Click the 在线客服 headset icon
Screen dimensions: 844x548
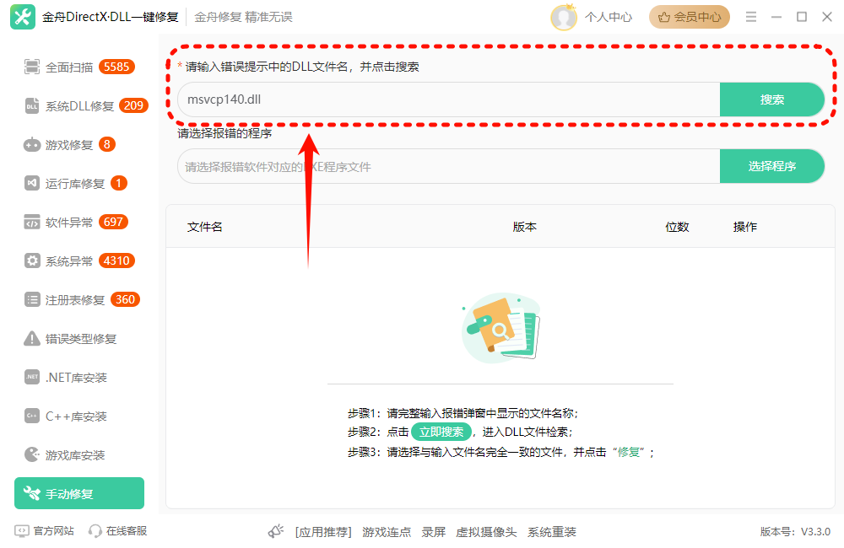[95, 531]
